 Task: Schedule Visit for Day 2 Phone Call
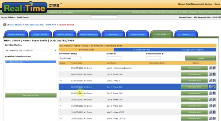(x=194, y=74)
